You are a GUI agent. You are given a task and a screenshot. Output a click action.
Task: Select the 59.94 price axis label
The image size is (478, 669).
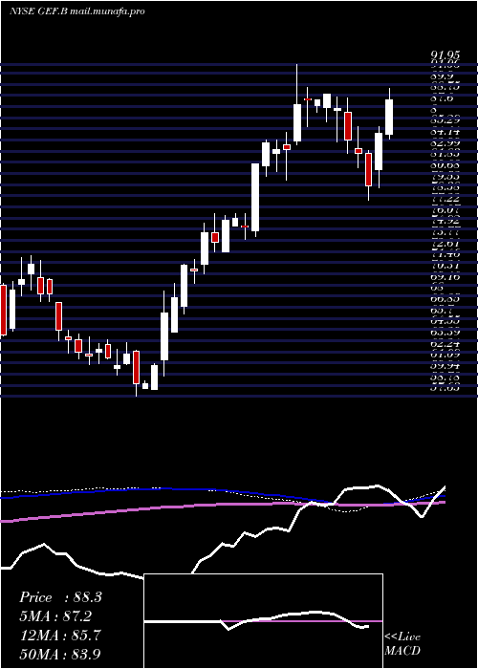[x=445, y=366]
